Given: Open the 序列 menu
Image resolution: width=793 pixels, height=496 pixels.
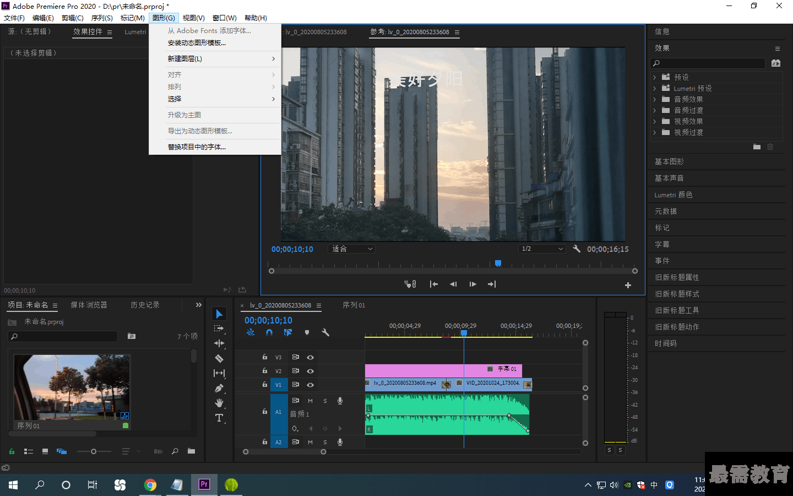Looking at the screenshot, I should click(x=102, y=18).
